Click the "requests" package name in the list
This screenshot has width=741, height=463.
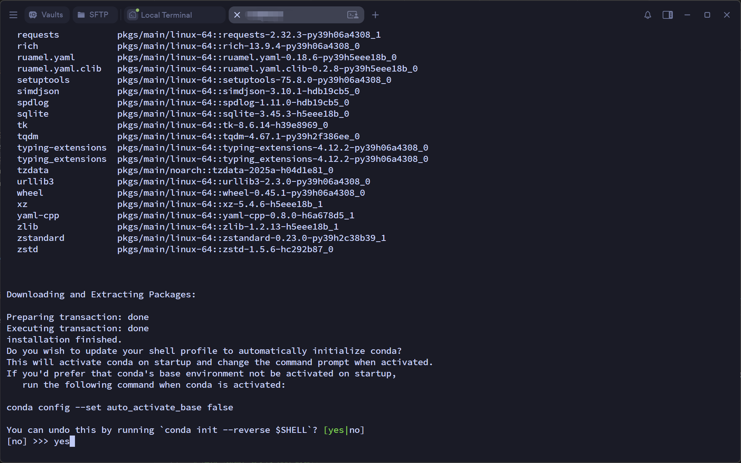click(x=38, y=35)
